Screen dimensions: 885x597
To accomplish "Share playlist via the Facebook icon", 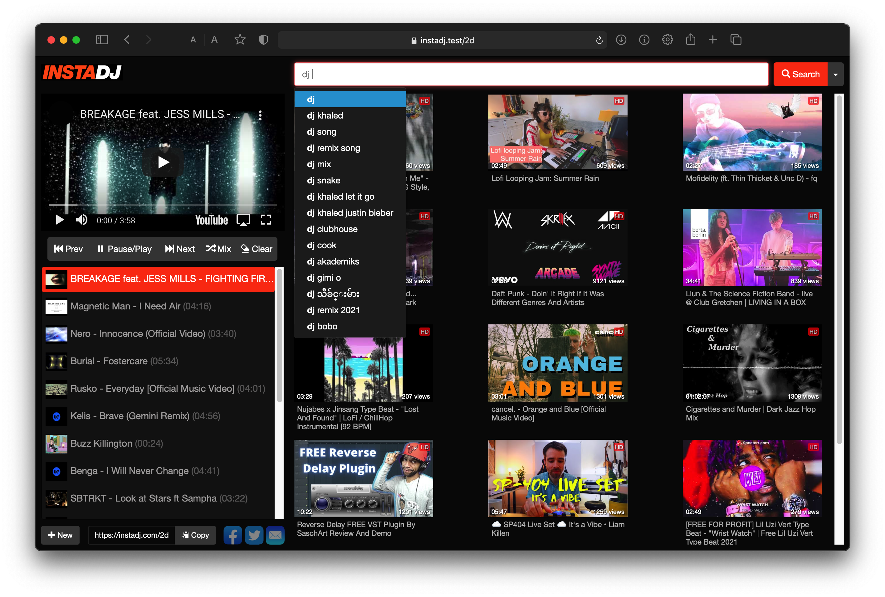I will pyautogui.click(x=233, y=535).
